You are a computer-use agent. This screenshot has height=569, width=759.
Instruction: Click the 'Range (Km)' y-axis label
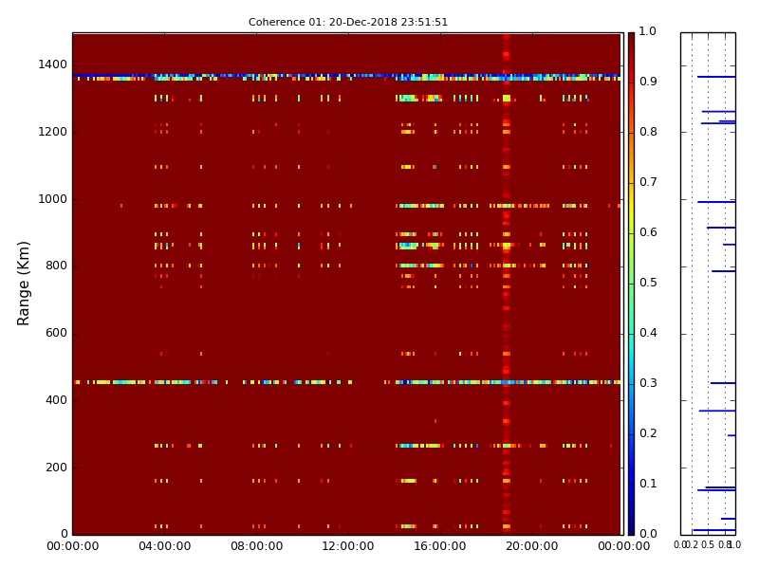click(25, 283)
